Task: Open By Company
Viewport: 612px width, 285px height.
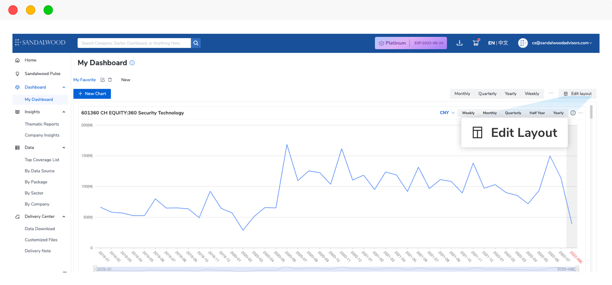Action: tap(37, 204)
